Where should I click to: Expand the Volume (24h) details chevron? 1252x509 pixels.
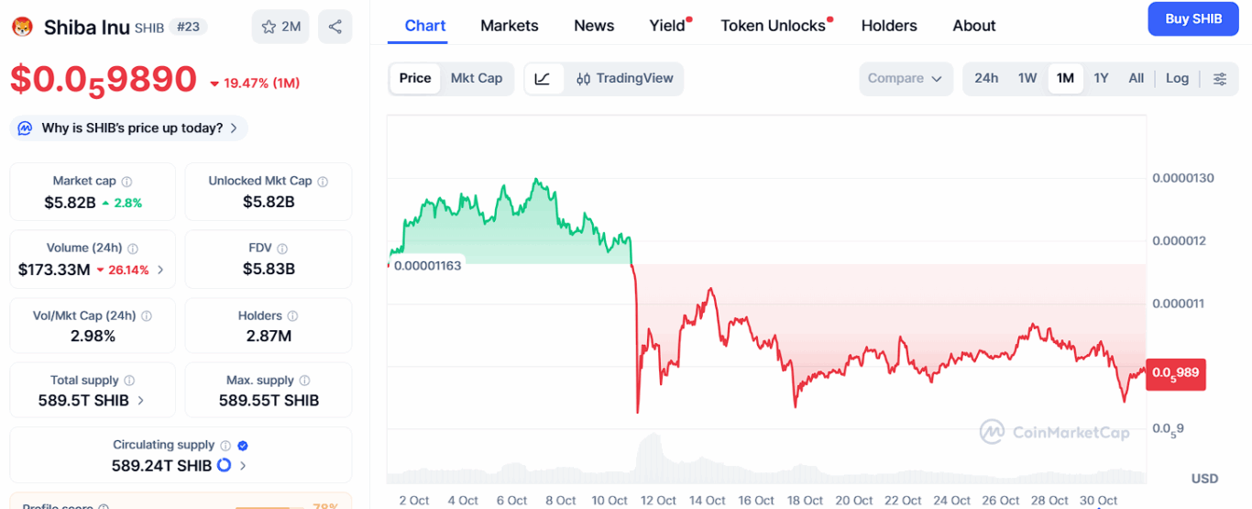point(161,270)
